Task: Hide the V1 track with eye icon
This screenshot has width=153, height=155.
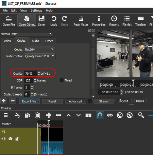Action: (x=11, y=139)
